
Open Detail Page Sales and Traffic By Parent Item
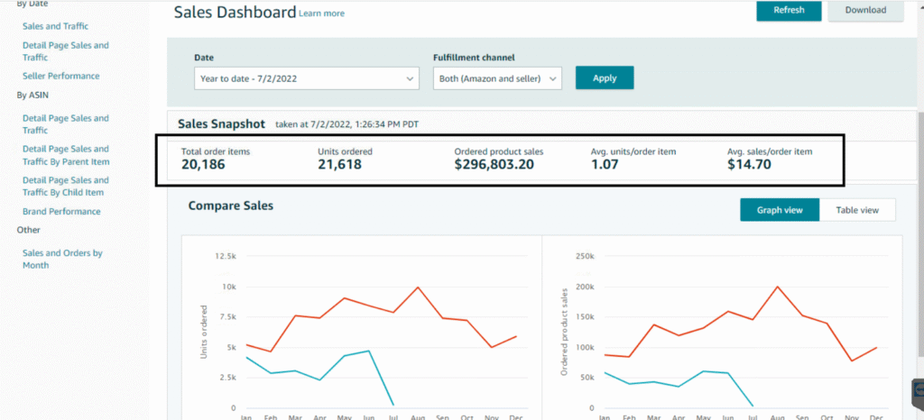65,155
